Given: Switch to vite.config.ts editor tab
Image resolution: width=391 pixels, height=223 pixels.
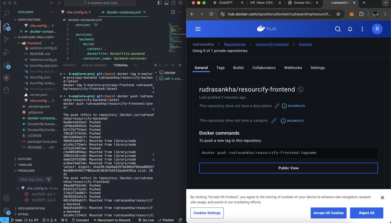Looking at the screenshot, I should click(77, 12).
